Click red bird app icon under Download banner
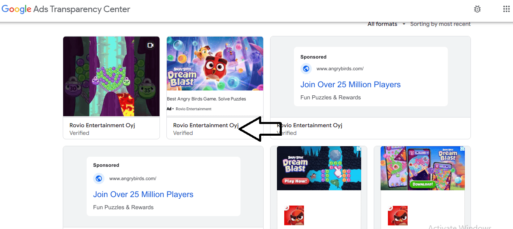 pos(398,215)
